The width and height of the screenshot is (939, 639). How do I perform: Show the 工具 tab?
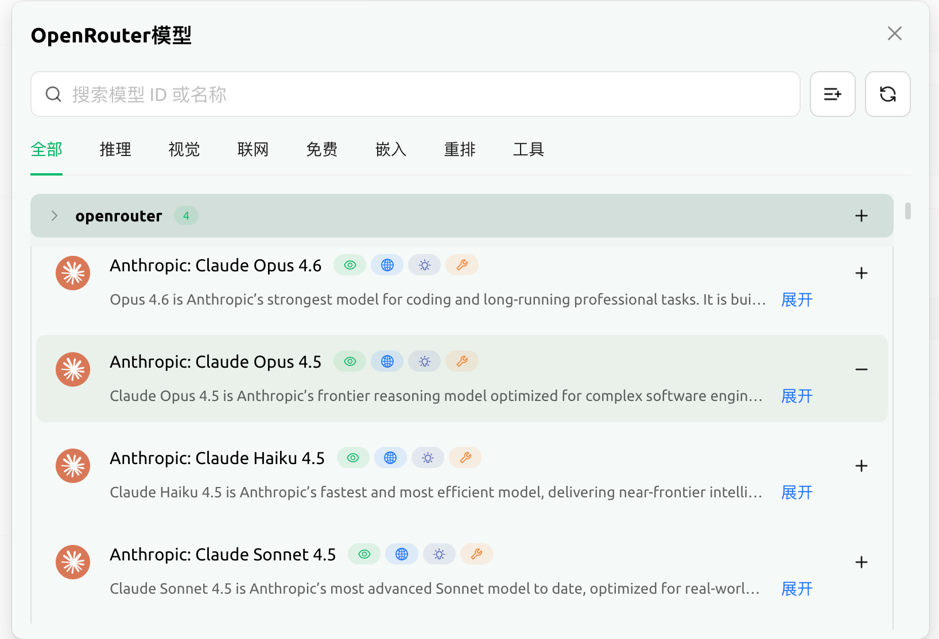pyautogui.click(x=529, y=150)
